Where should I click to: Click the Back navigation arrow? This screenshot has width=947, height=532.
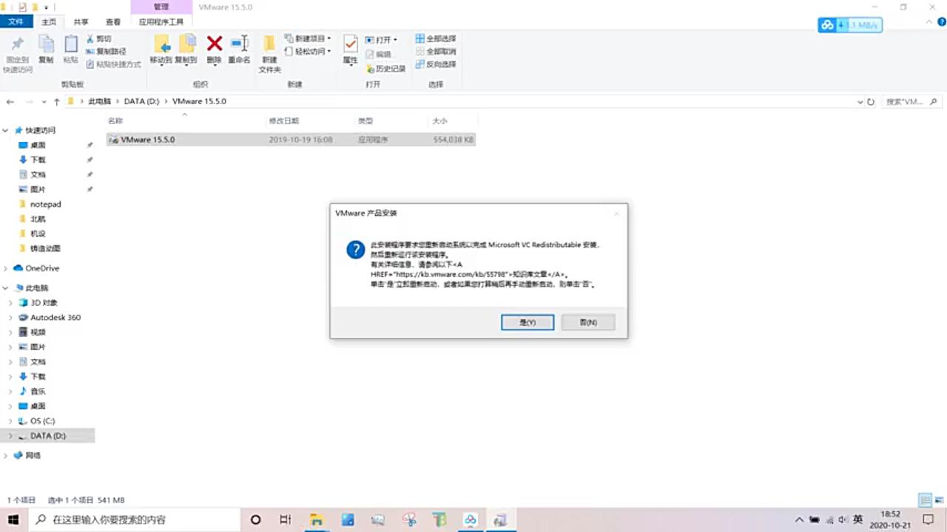tap(10, 102)
